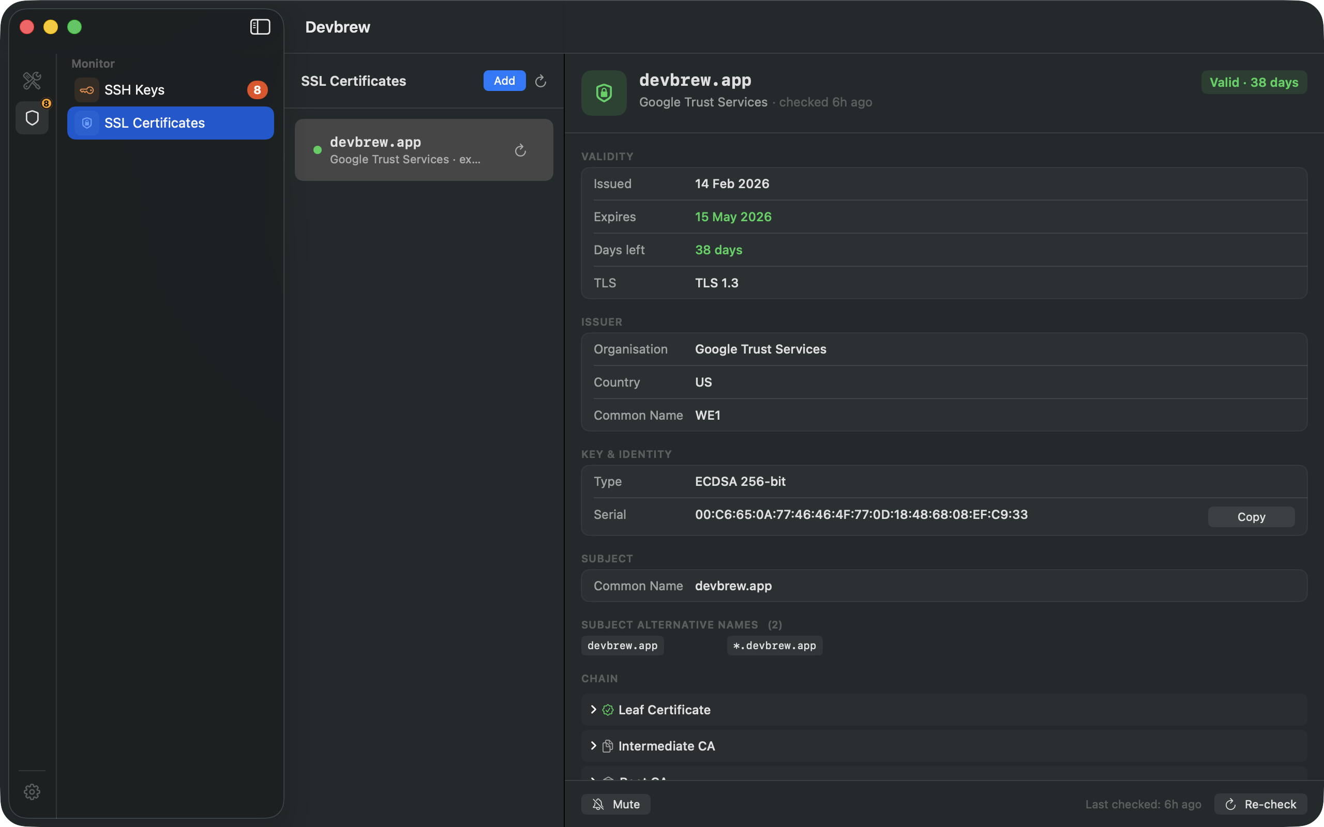Click the green shield badge beside devbrew.app
This screenshot has width=1324, height=827.
coord(604,93)
